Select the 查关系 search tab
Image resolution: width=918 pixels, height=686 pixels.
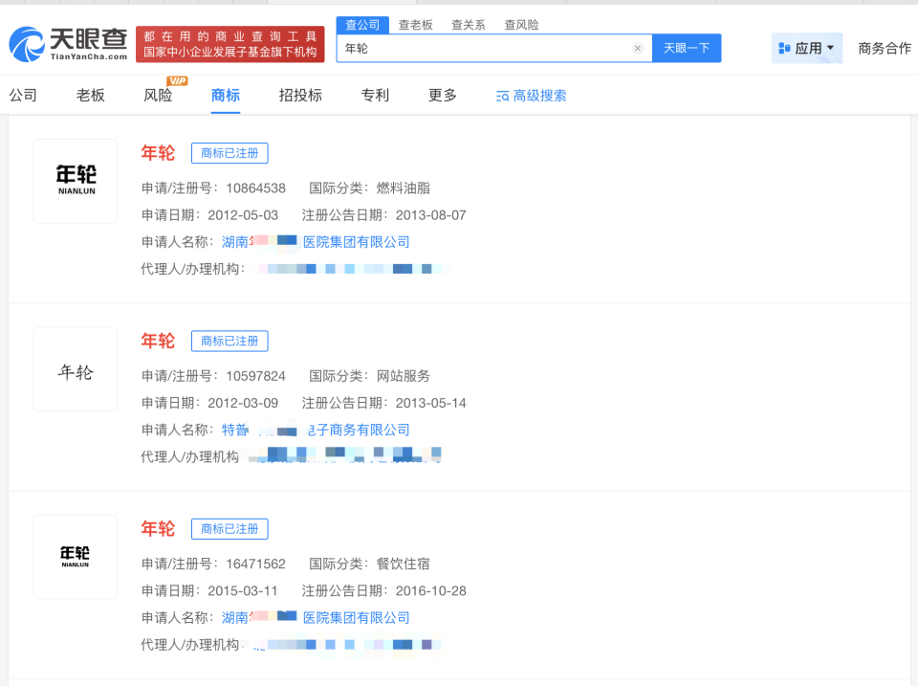point(469,25)
